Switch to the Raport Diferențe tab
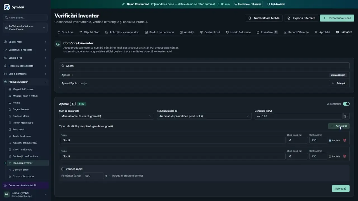The image size is (358, 201). [x=296, y=32]
